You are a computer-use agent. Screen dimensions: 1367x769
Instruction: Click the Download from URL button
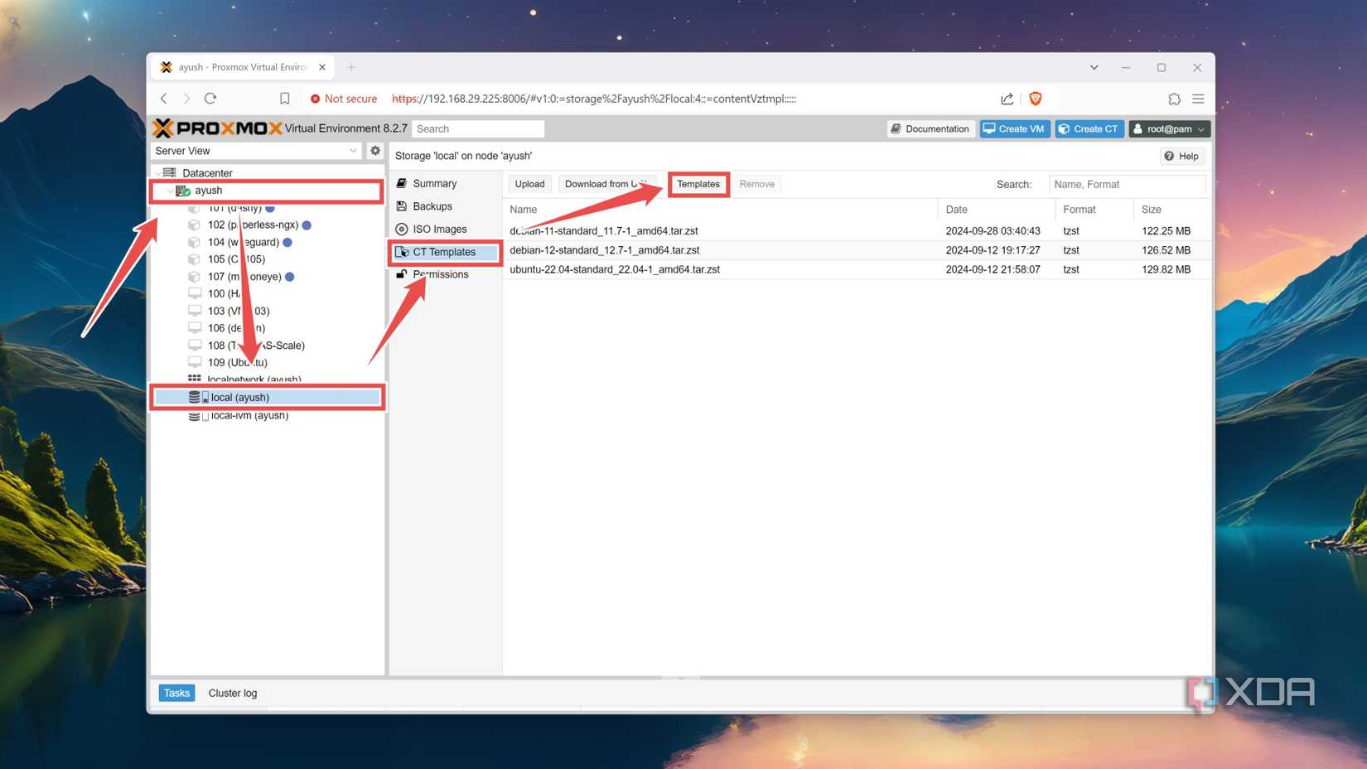pyautogui.click(x=606, y=184)
